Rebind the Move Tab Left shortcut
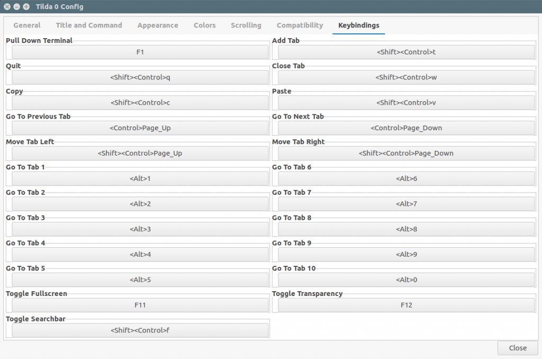The width and height of the screenshot is (542, 359). pos(140,154)
